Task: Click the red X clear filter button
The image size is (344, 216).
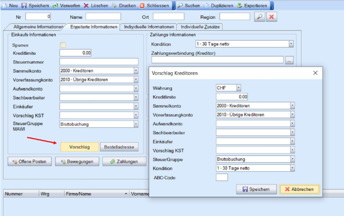Action: [x=271, y=17]
